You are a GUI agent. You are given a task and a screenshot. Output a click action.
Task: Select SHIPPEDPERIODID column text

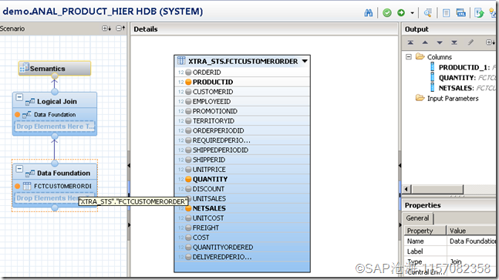coord(221,150)
